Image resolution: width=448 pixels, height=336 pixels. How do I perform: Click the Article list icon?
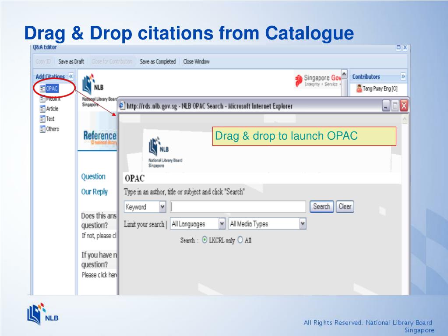click(x=42, y=109)
